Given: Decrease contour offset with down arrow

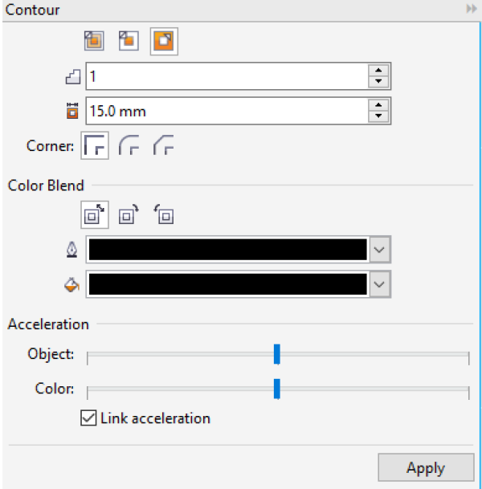Looking at the screenshot, I should tap(378, 117).
